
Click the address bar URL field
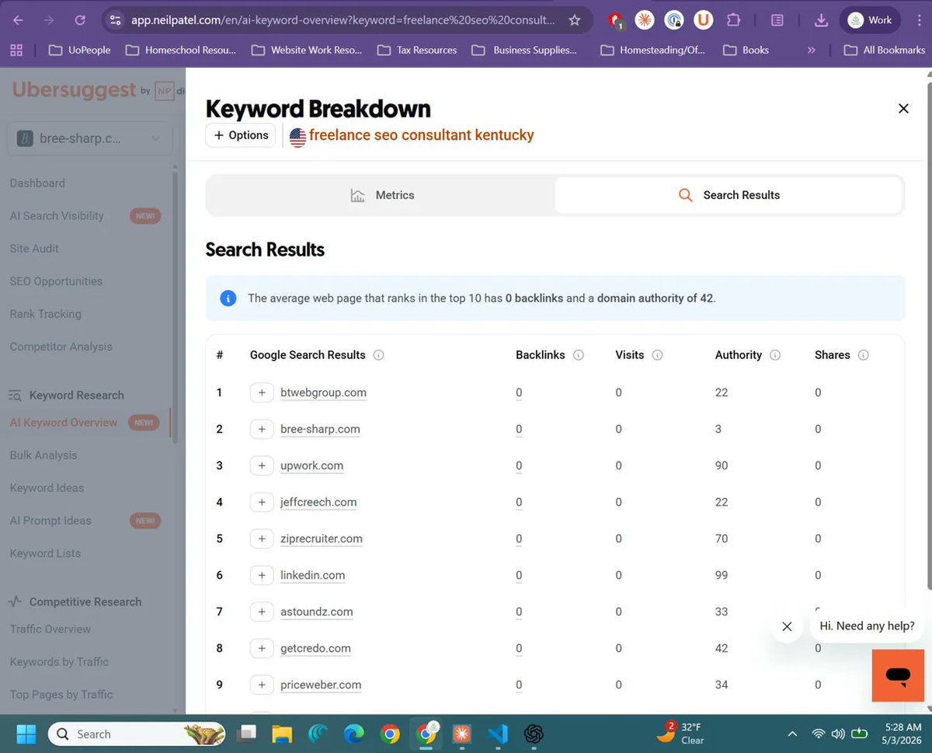(343, 20)
